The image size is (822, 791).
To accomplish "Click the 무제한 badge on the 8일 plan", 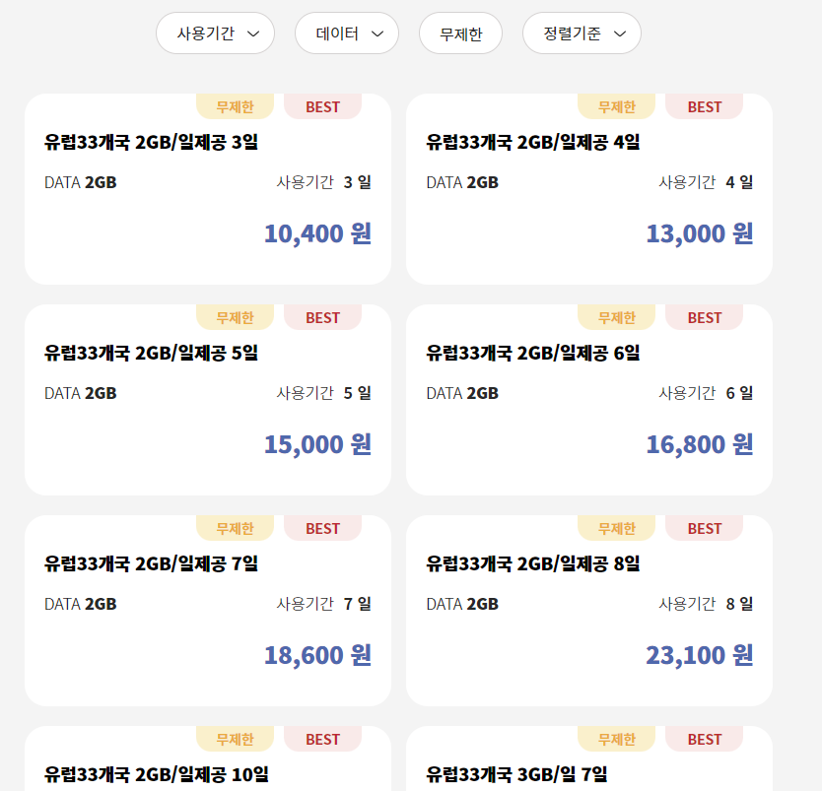I will tap(617, 529).
